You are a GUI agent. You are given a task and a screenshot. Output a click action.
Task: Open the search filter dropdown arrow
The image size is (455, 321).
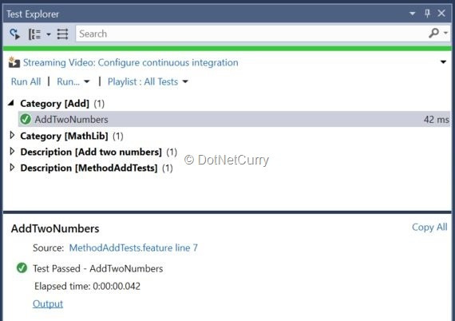click(445, 33)
